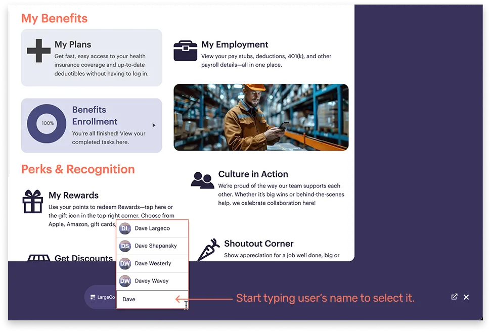Click the My Employment pay stubs description
The width and height of the screenshot is (491, 332).
point(266,61)
